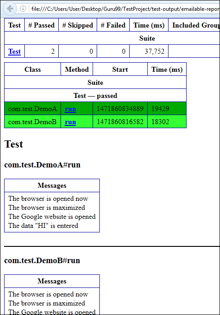Follow the run link for com.test.DemoB

pyautogui.click(x=70, y=122)
